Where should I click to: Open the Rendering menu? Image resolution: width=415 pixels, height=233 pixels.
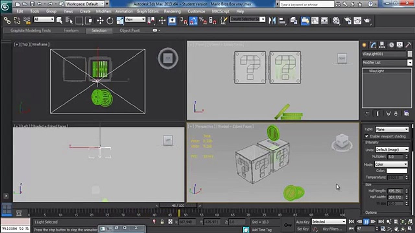[172, 11]
